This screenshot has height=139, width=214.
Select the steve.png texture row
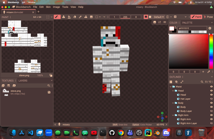27,92
